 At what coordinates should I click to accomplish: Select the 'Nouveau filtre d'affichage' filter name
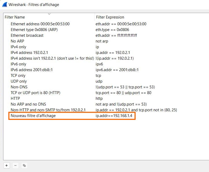click(x=33, y=116)
